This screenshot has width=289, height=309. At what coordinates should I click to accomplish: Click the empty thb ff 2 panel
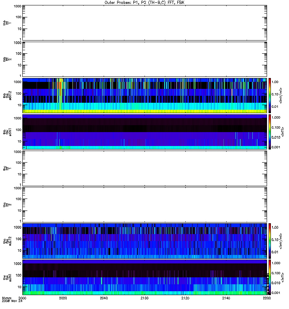click(x=144, y=59)
